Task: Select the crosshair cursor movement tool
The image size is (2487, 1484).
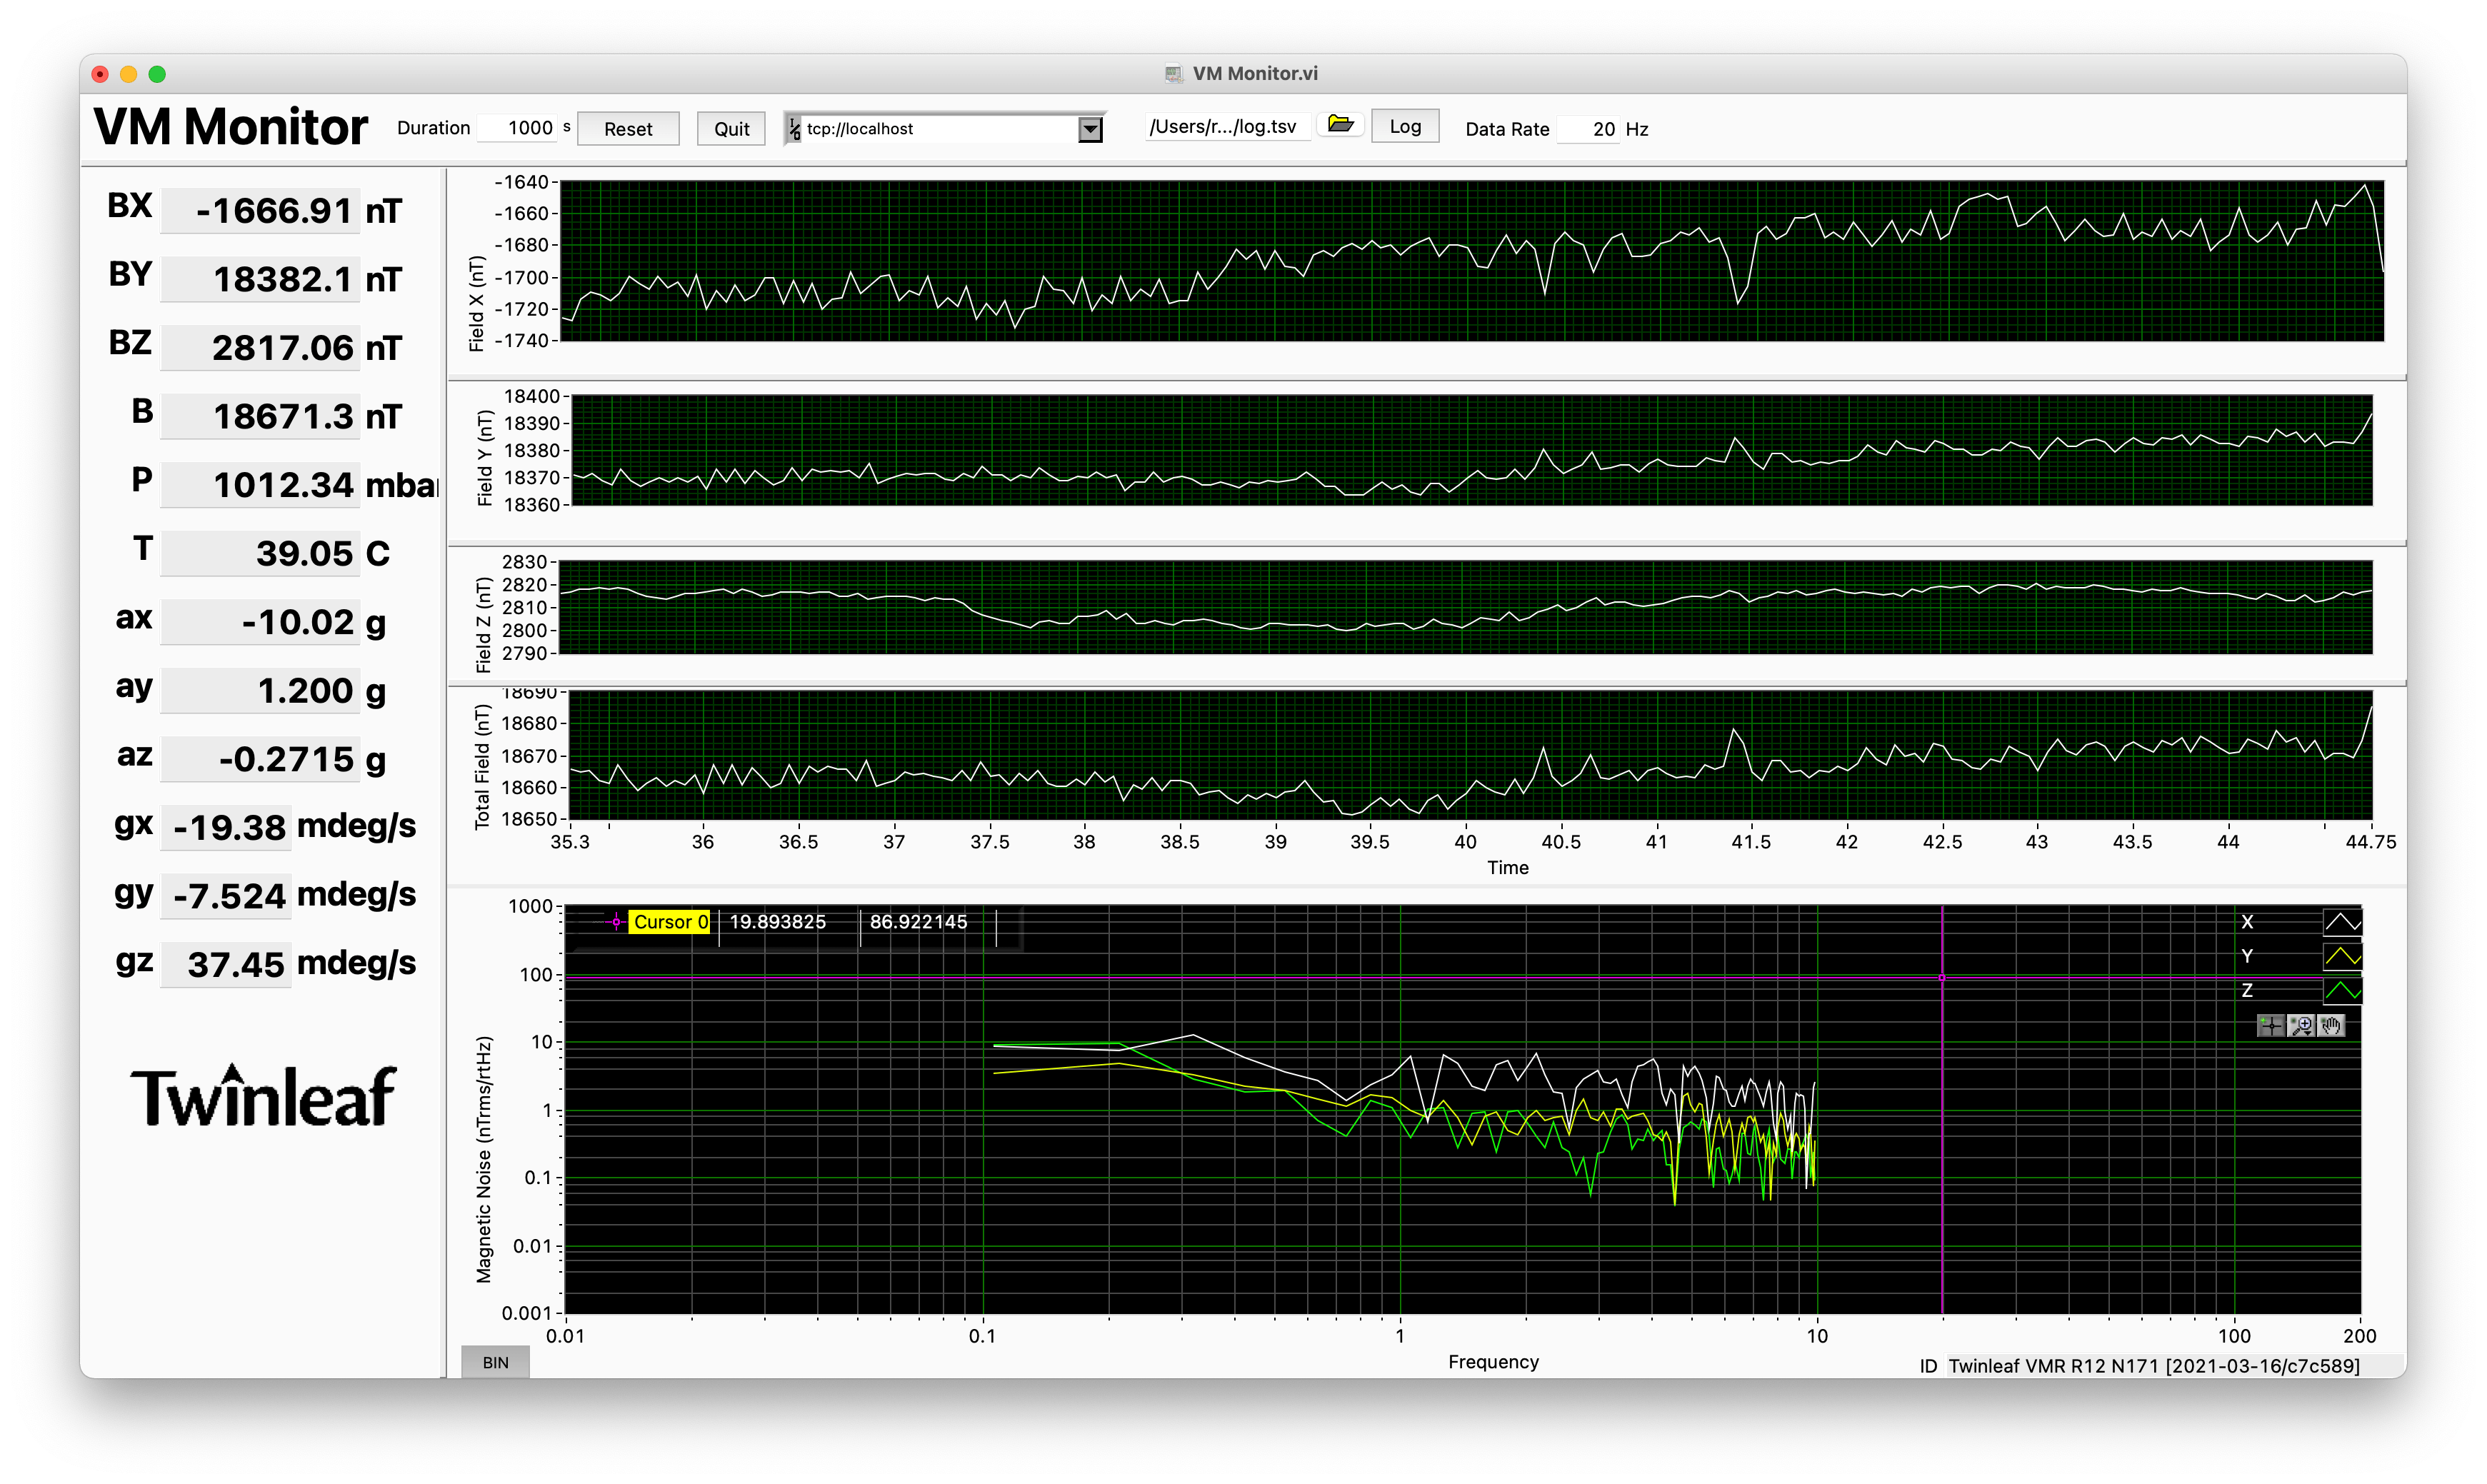Action: [2271, 1026]
